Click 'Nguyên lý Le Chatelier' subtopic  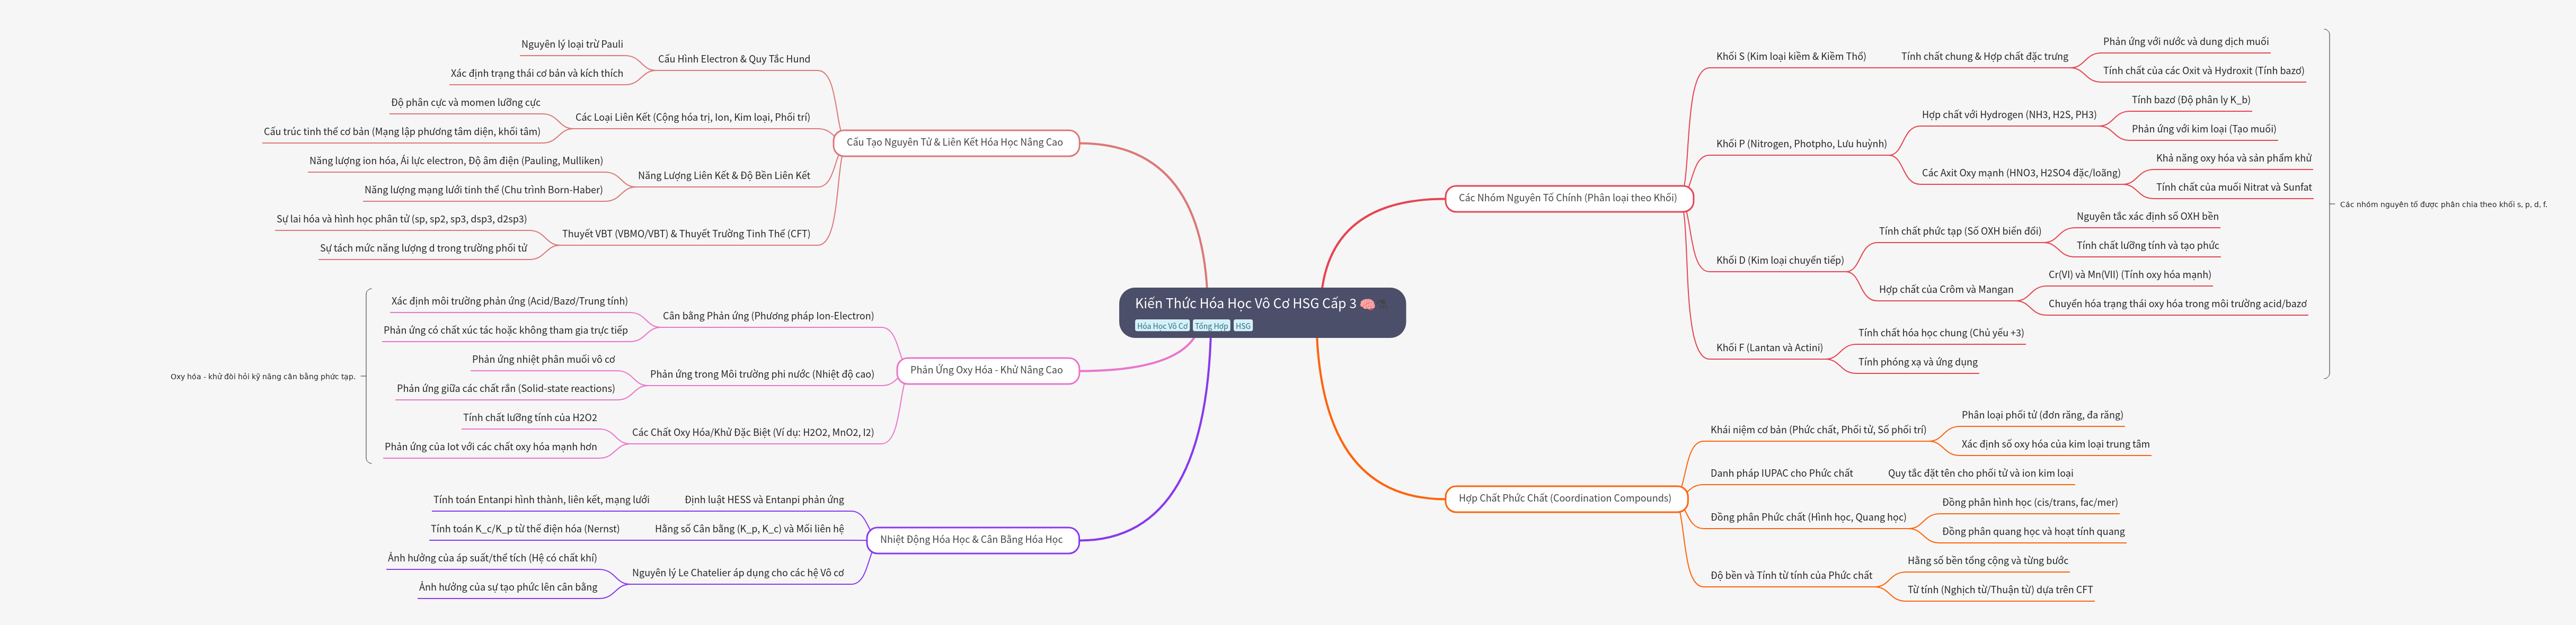tap(737, 573)
